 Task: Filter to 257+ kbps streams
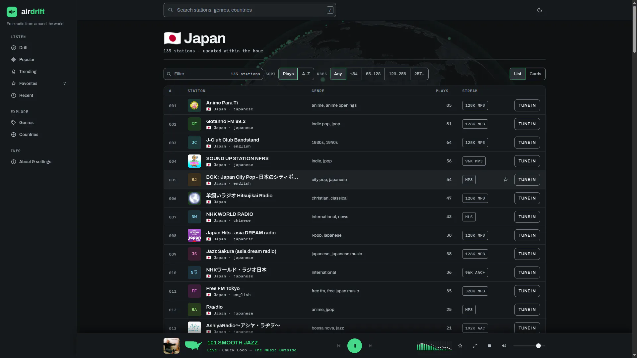419,74
